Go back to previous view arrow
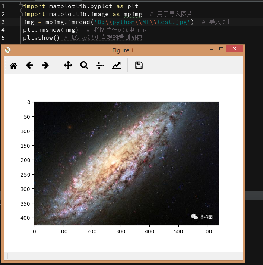Screen dimensions: 263x265 [29, 65]
